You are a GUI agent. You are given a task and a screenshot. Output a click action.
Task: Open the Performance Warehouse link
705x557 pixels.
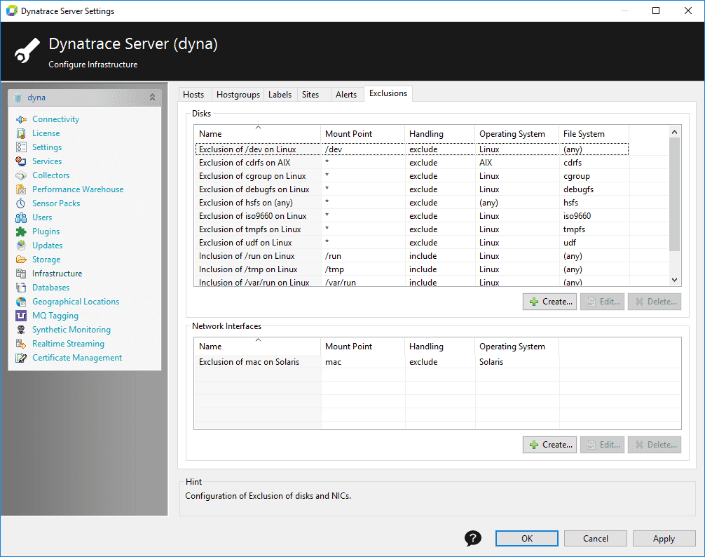coord(78,189)
